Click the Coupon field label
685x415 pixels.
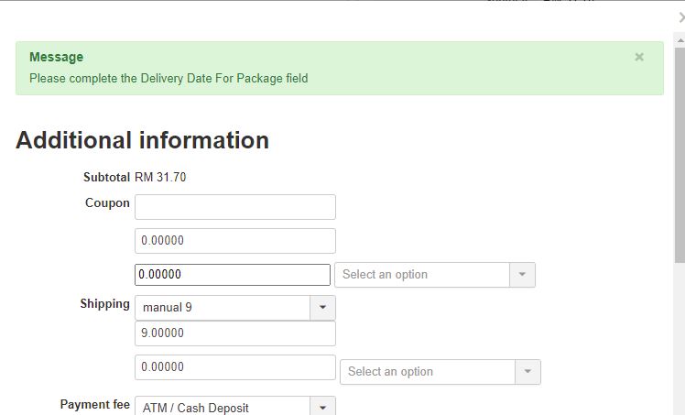pyautogui.click(x=107, y=203)
